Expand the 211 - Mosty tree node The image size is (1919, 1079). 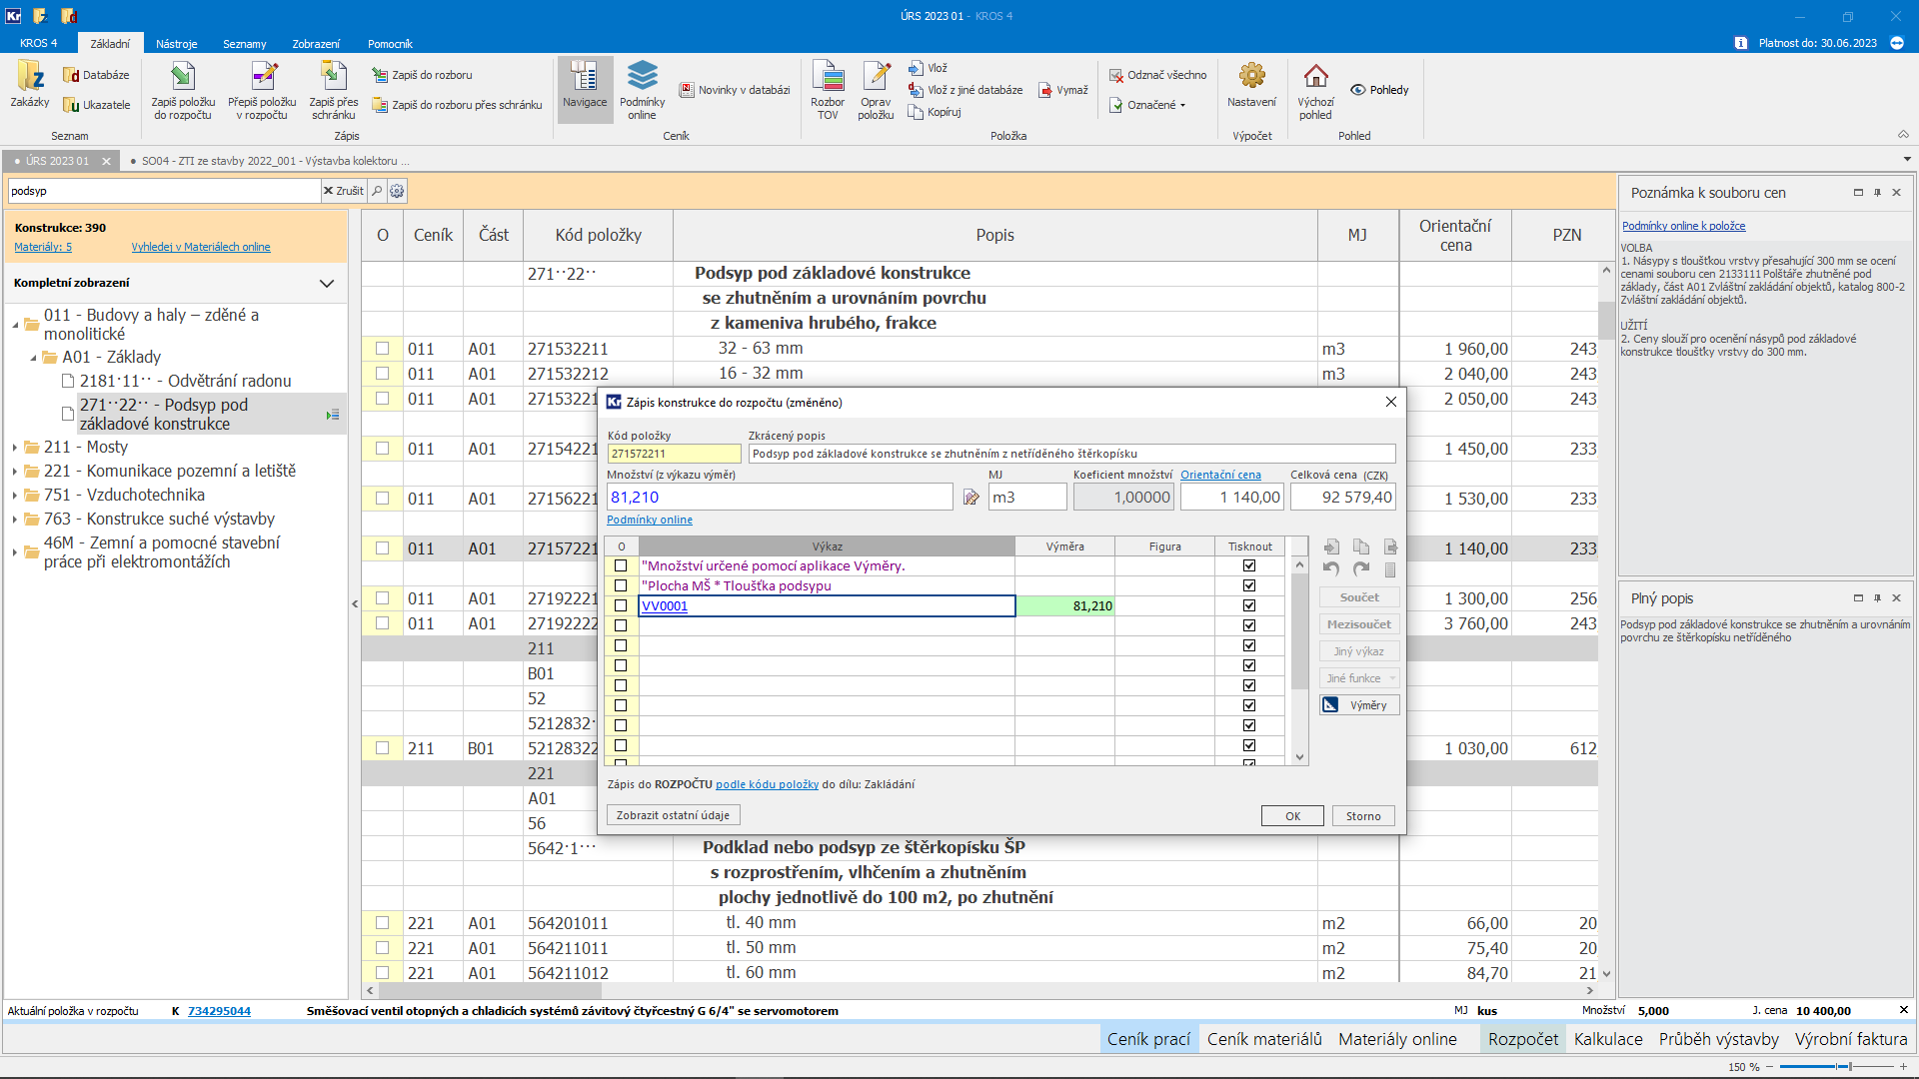click(x=15, y=448)
